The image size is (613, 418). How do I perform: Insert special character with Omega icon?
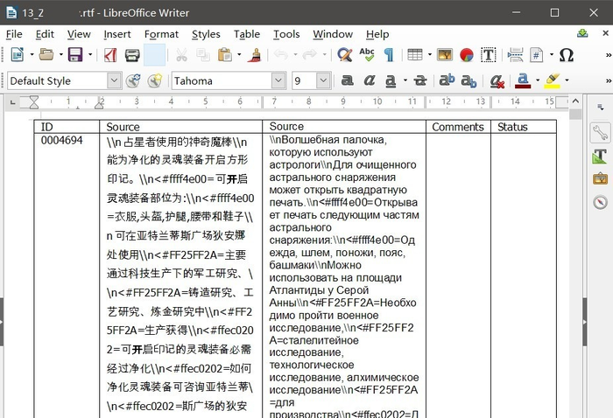click(x=567, y=55)
